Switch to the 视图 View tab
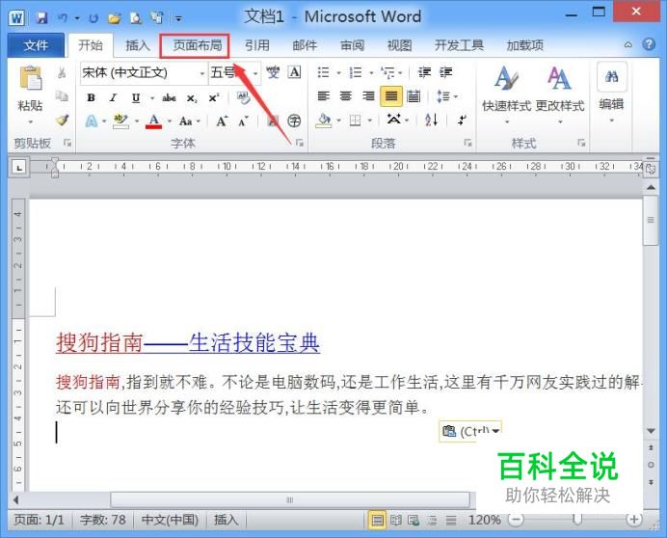The height and width of the screenshot is (538, 667). pyautogui.click(x=399, y=45)
